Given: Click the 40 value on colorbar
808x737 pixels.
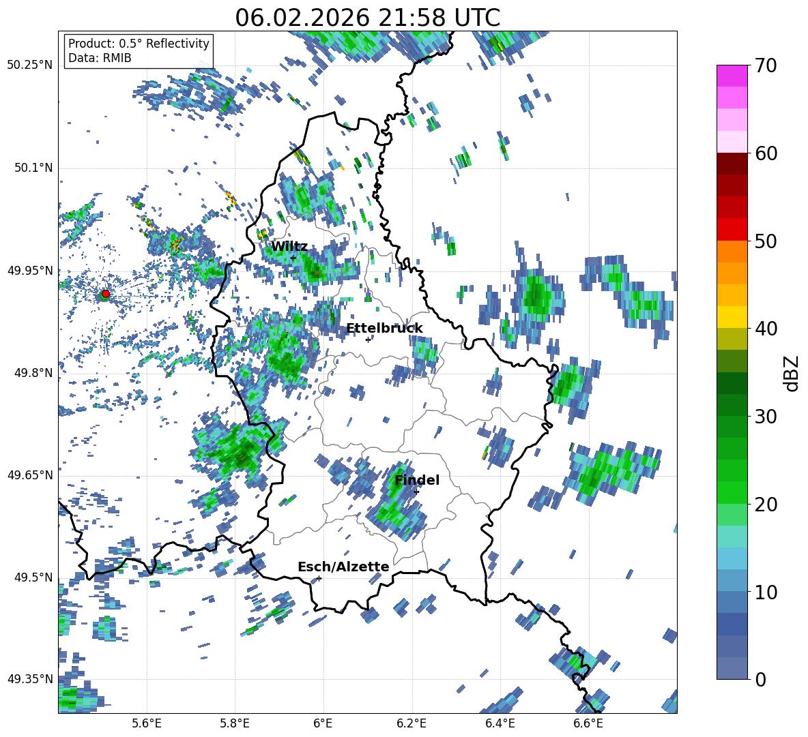Looking at the screenshot, I should click(766, 329).
